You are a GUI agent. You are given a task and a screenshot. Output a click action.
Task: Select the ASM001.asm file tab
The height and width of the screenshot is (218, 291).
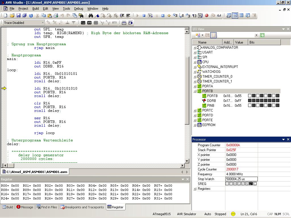[x=35, y=172]
